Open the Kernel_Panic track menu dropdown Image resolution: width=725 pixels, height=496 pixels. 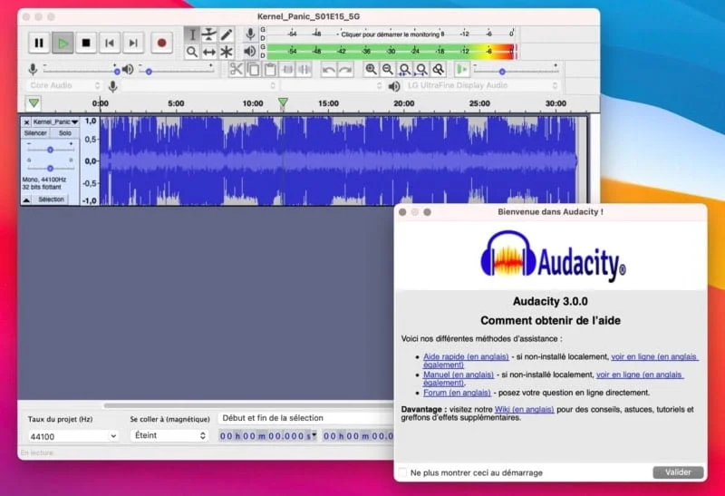[55, 122]
